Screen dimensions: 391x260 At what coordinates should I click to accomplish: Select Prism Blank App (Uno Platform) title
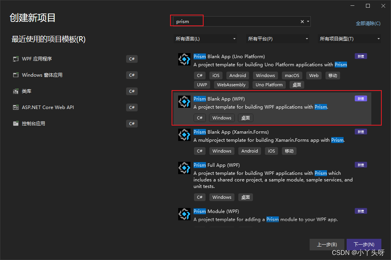click(x=229, y=57)
